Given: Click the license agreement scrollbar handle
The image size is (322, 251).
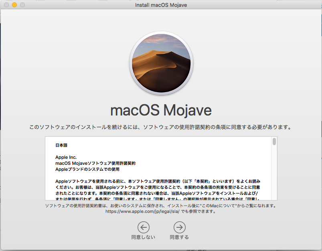Looking at the screenshot, I should [x=274, y=142].
